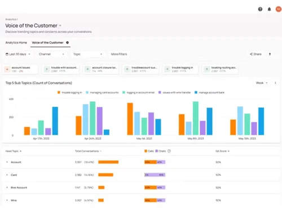Open the help question mark icon
Viewport: 282px width, 212px height.
(x=260, y=9)
